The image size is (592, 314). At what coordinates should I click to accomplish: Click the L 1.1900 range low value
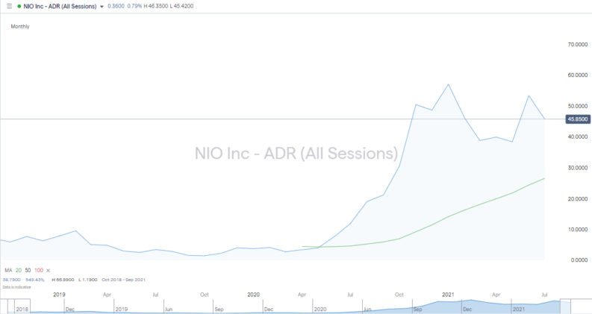(x=87, y=280)
